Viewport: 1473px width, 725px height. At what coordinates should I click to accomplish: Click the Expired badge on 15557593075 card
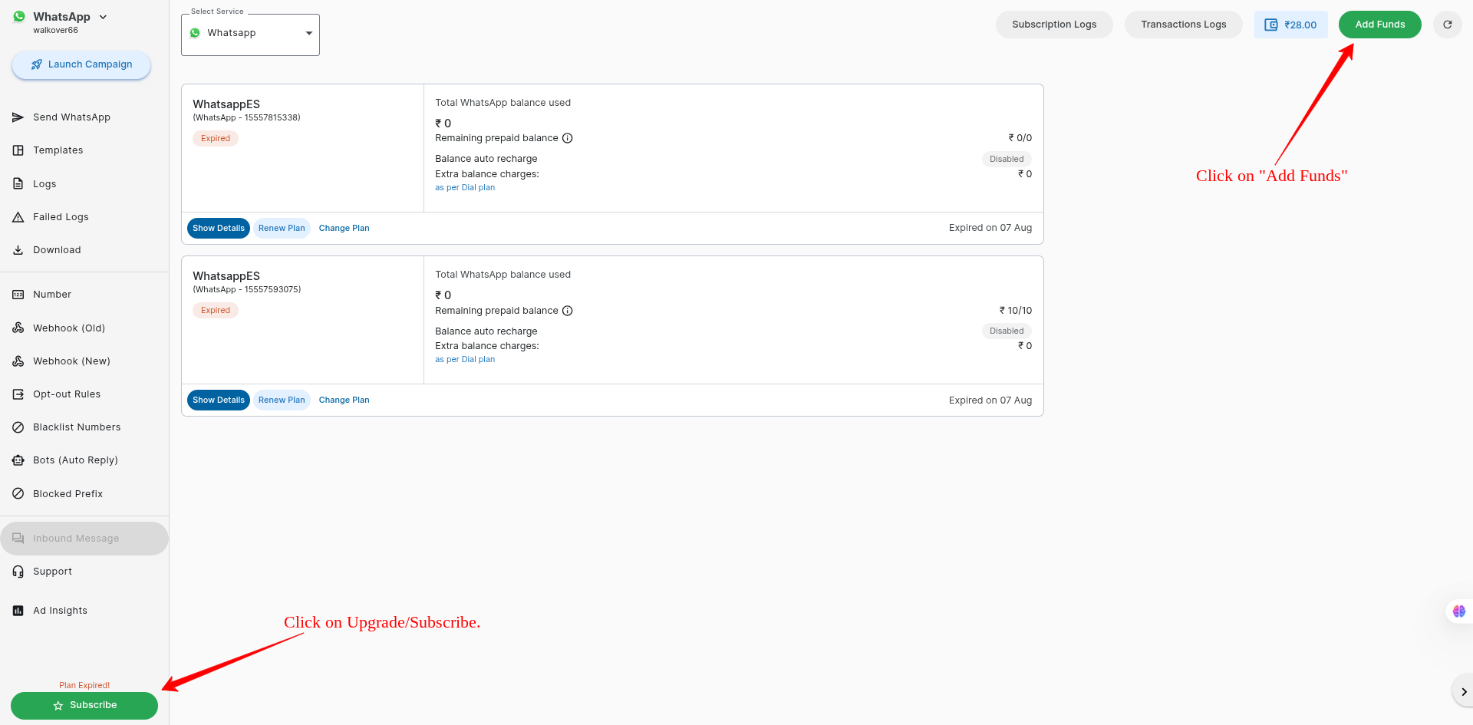216,311
